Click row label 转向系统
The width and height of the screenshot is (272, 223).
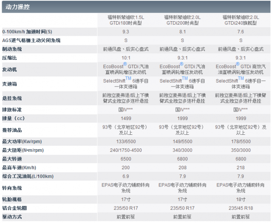click(x=12, y=188)
